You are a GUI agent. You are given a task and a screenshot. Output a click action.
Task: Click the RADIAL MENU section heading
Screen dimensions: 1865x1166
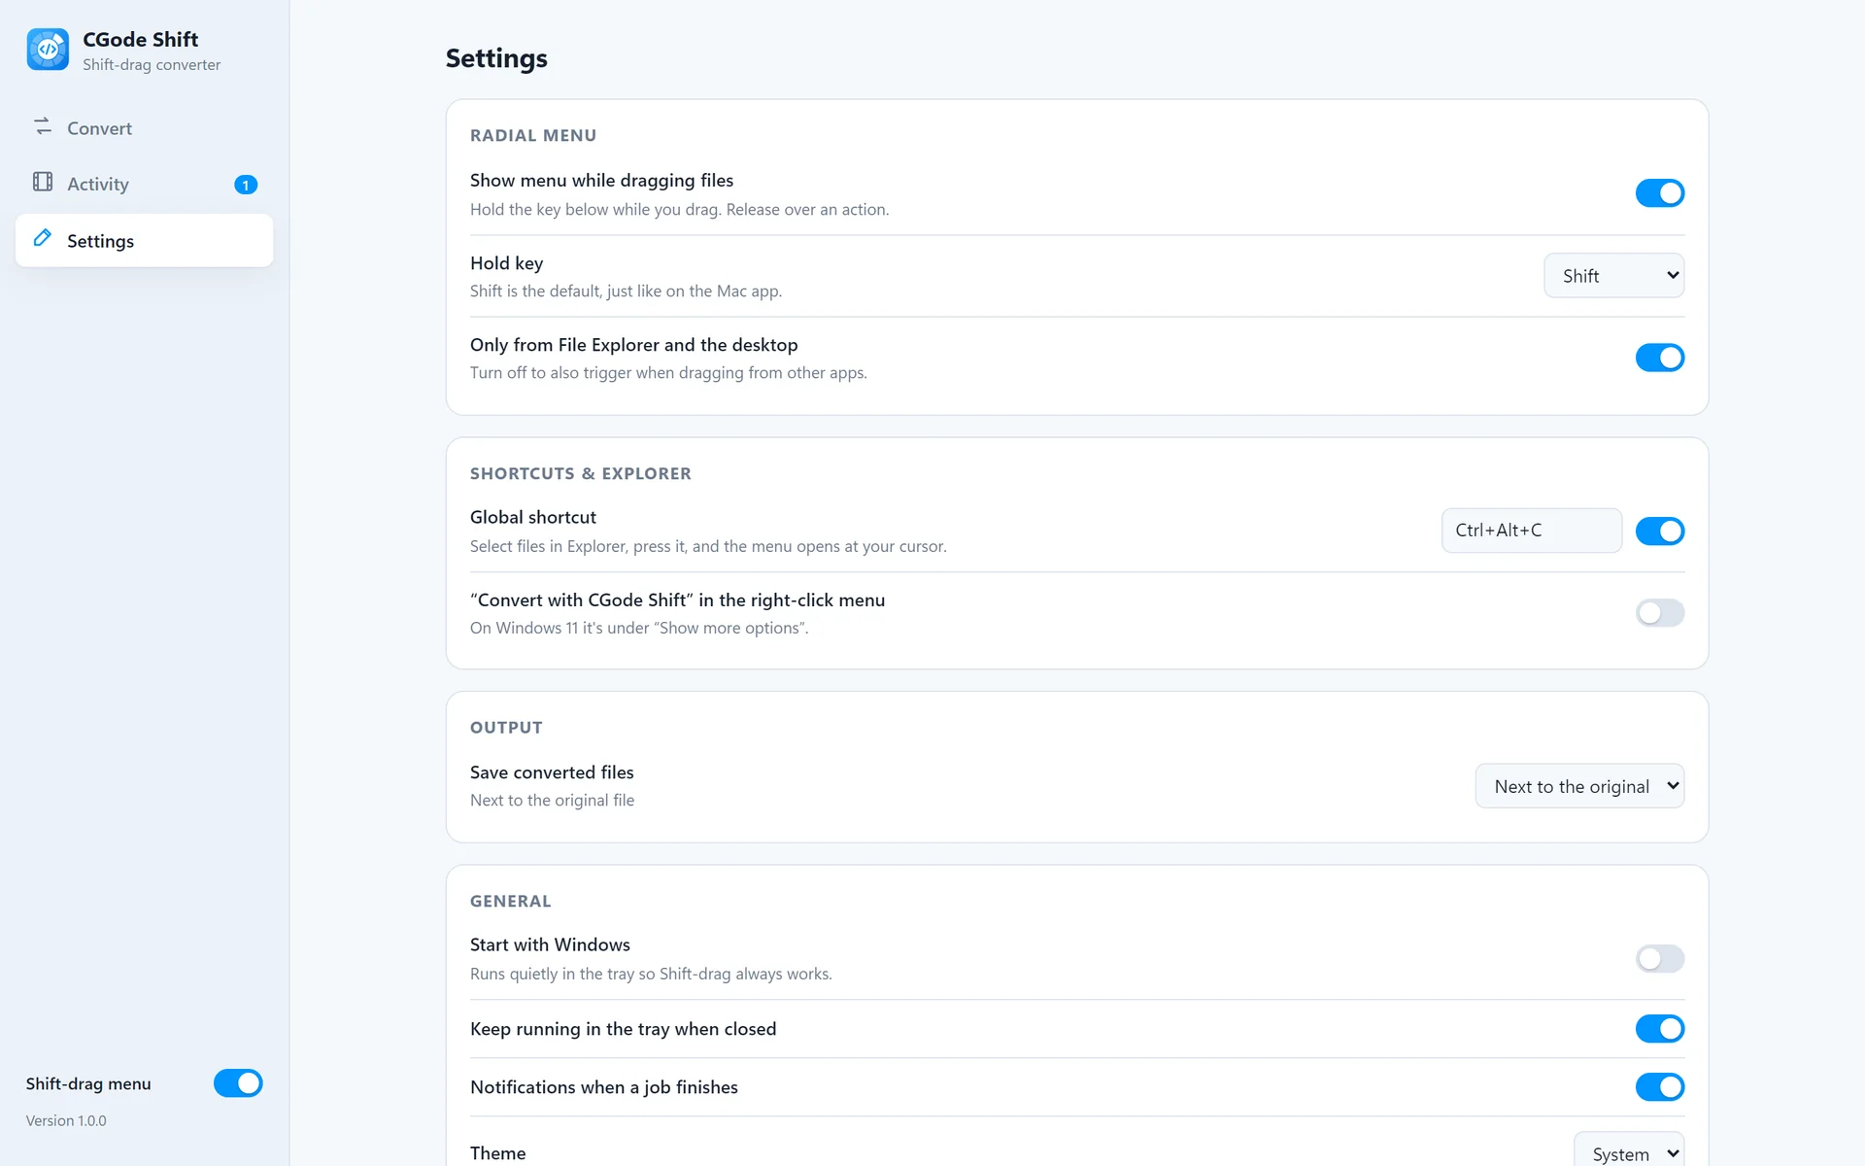coord(533,136)
